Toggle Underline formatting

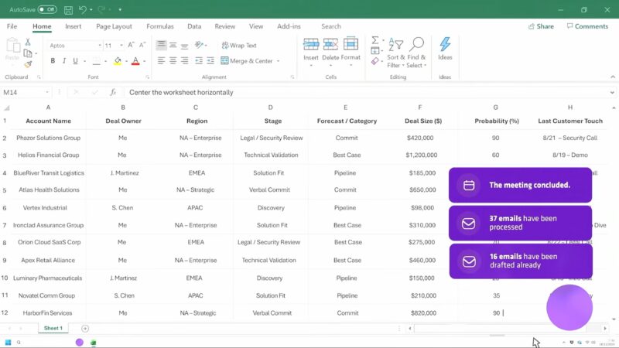point(75,61)
